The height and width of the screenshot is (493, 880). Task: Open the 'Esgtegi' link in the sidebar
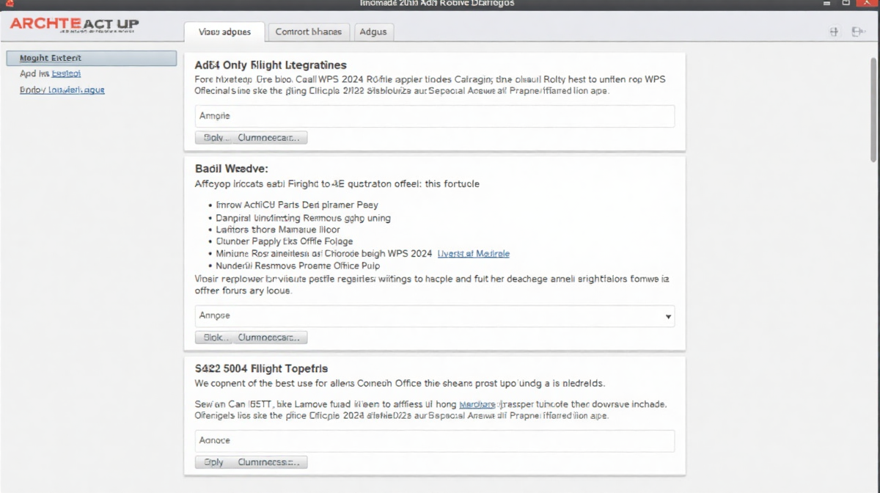66,74
